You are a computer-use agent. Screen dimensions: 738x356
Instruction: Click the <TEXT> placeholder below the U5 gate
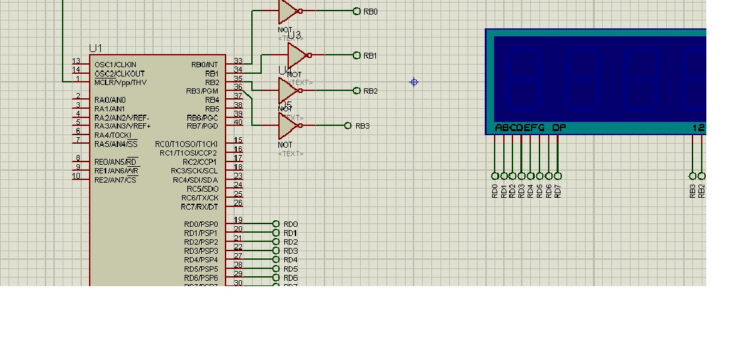291,154
